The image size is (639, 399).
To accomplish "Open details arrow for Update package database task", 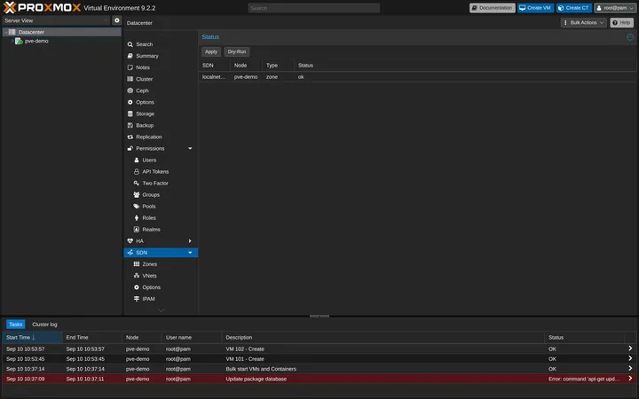I will (x=630, y=379).
